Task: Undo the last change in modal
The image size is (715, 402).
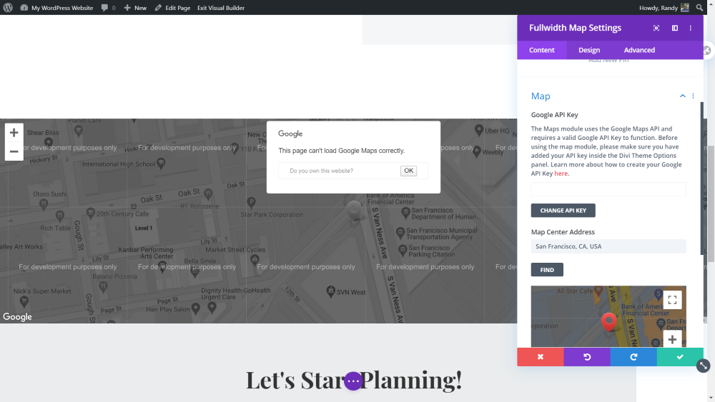Action: coord(587,357)
